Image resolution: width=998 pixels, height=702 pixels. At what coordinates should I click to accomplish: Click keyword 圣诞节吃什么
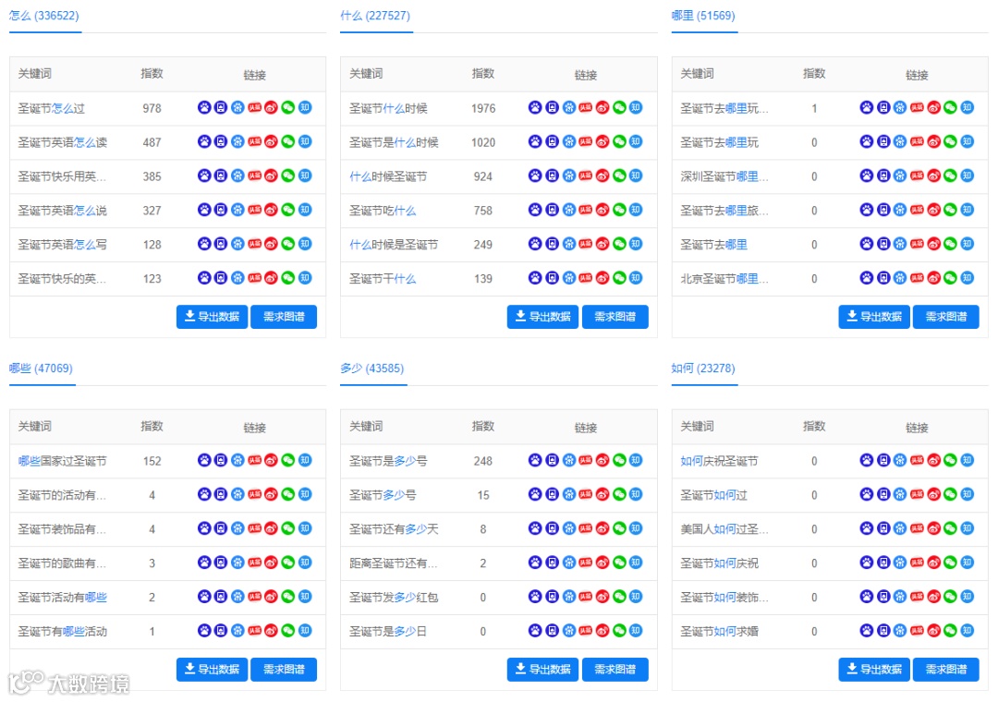click(383, 211)
